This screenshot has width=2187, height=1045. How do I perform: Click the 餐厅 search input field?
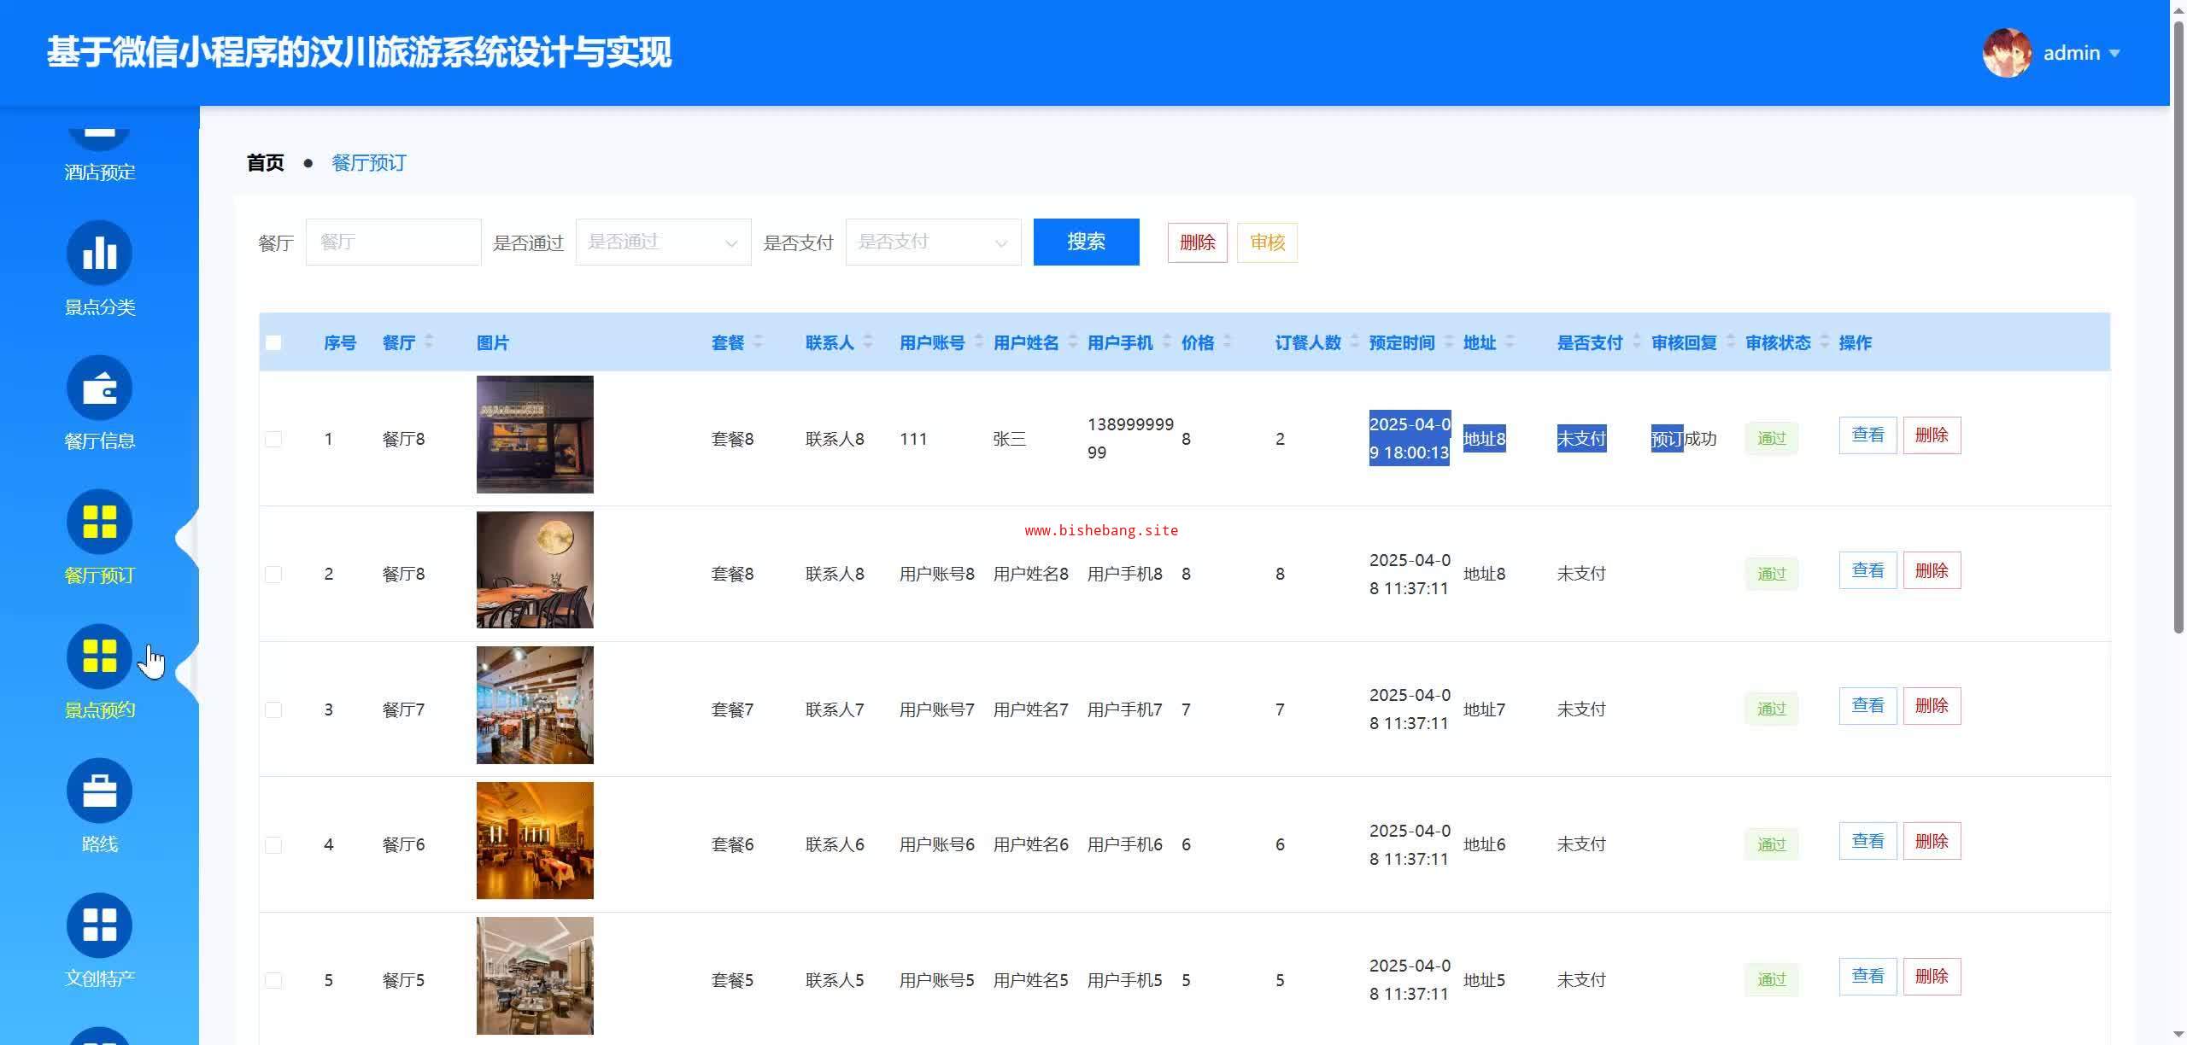393,242
